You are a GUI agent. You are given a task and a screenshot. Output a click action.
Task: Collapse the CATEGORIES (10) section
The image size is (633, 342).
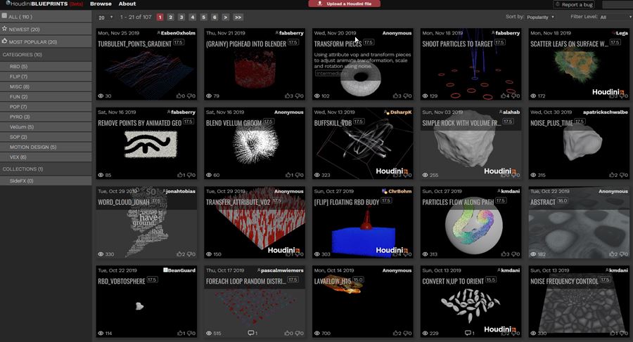(46, 55)
